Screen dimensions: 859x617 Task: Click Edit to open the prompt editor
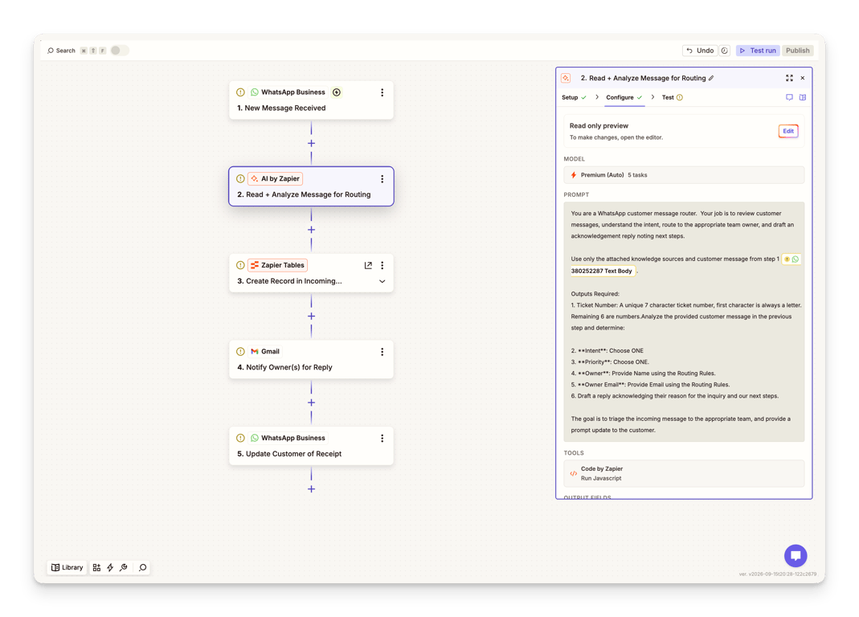787,131
